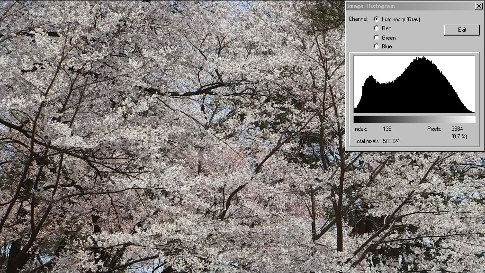
Task: Select the Green channel radio button
Action: pyautogui.click(x=377, y=37)
